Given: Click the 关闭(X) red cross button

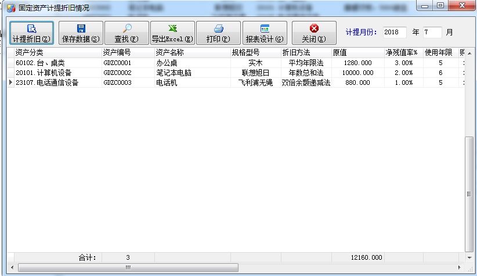Looking at the screenshot, I should pos(314,33).
